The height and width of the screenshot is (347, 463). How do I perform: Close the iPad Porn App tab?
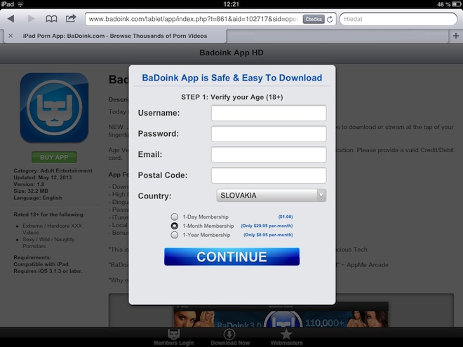[x=11, y=36]
